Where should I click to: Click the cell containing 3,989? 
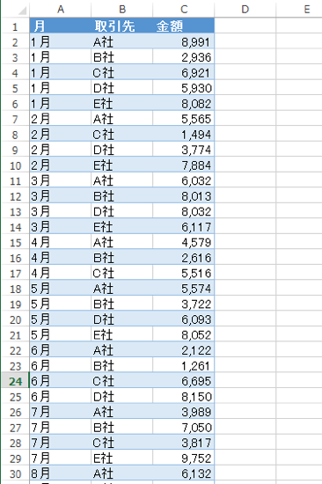click(x=183, y=412)
